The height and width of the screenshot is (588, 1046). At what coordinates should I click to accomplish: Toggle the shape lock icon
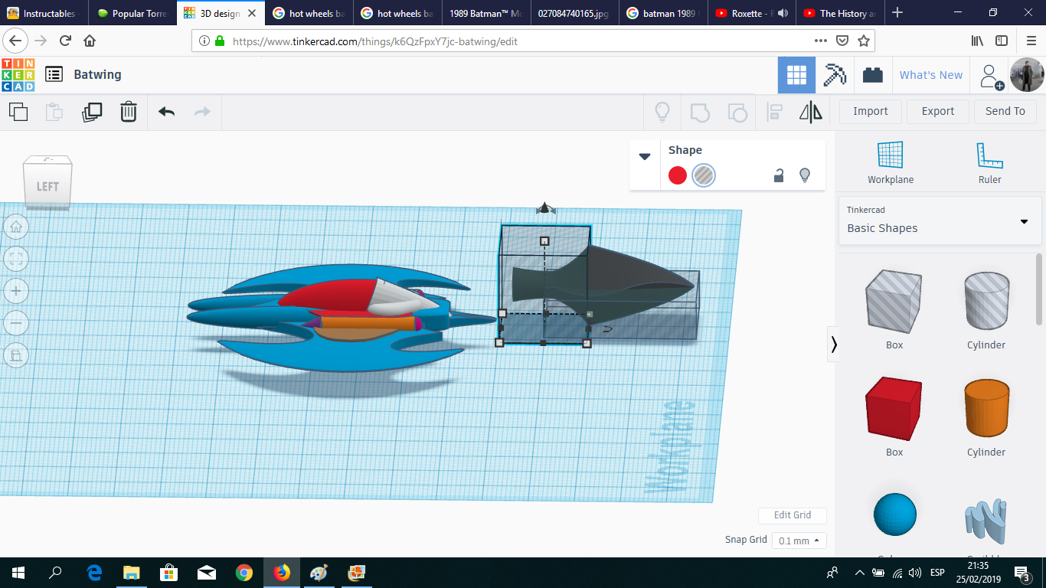tap(779, 175)
